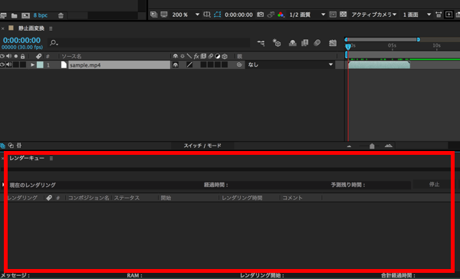
Task: Open the レンダーキュー panel menu icon
Action: pyautogui.click(x=51, y=159)
